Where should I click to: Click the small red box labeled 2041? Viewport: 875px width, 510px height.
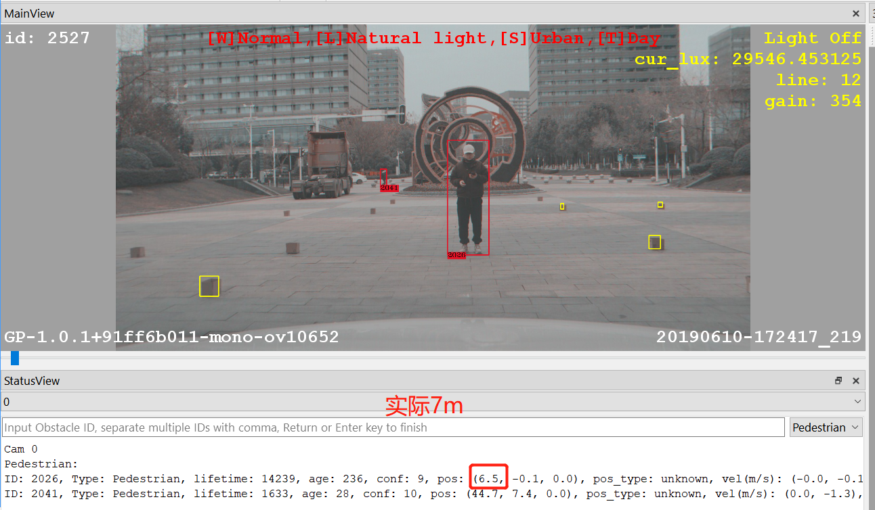pos(384,177)
